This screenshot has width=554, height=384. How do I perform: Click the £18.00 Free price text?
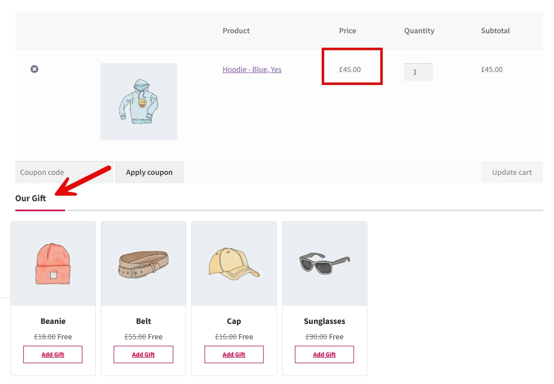click(x=53, y=337)
